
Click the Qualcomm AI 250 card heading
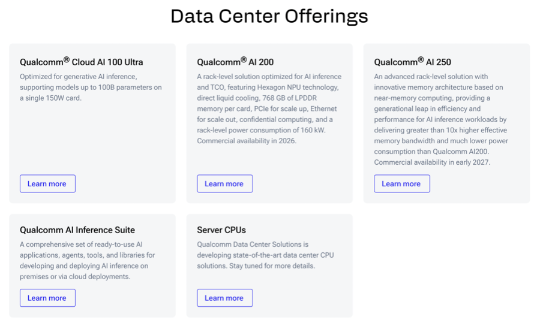click(x=412, y=62)
